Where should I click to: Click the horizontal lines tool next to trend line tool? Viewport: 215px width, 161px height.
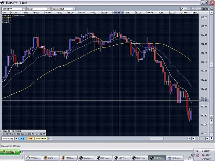185,9
